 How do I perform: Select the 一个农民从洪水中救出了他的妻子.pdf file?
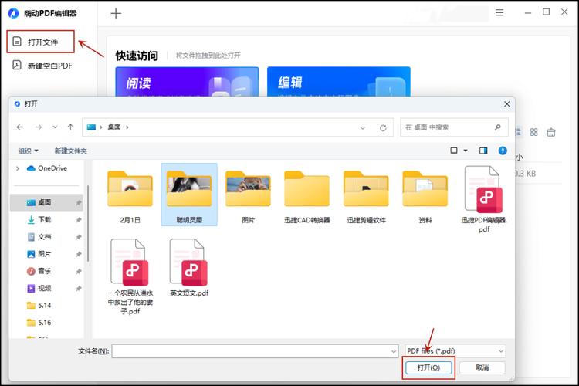point(130,276)
